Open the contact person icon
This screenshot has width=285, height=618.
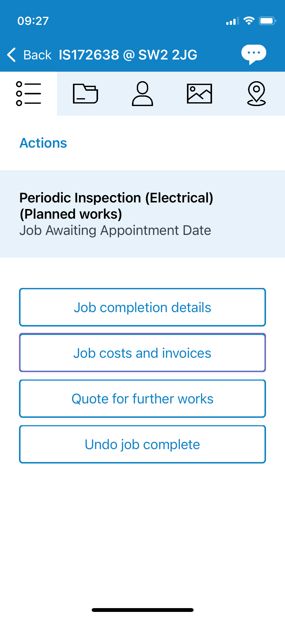point(142,93)
